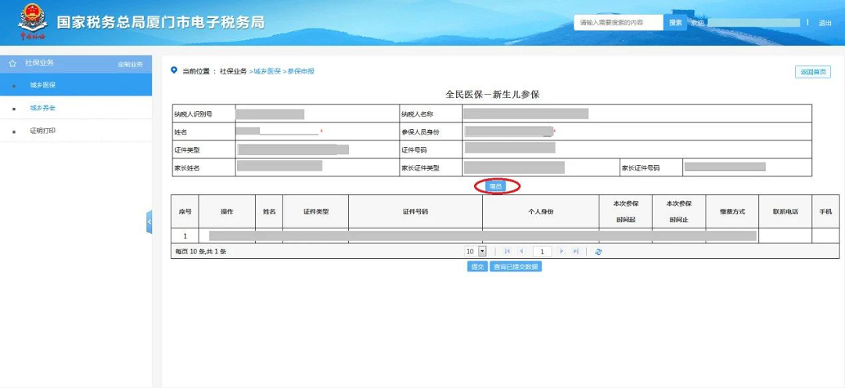845x388 pixels.
Task: Click the 增员 button
Action: point(496,186)
